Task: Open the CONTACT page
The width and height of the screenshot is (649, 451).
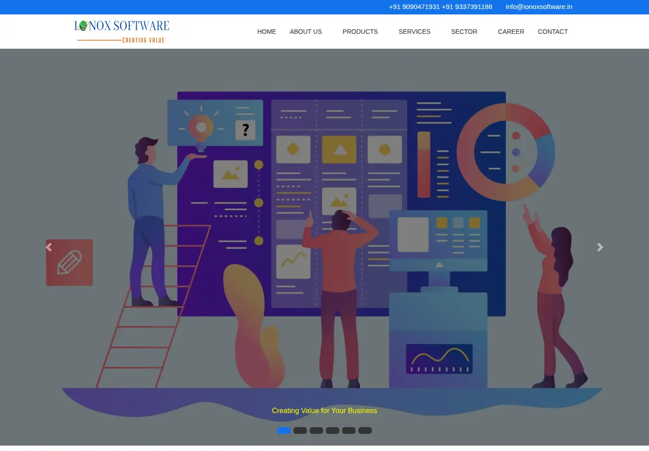Action: 553,32
